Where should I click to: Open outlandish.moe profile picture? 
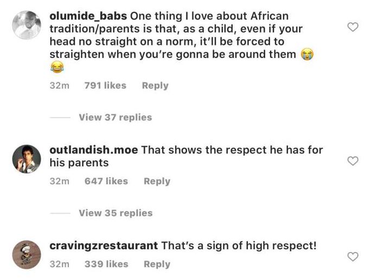[x=27, y=159]
